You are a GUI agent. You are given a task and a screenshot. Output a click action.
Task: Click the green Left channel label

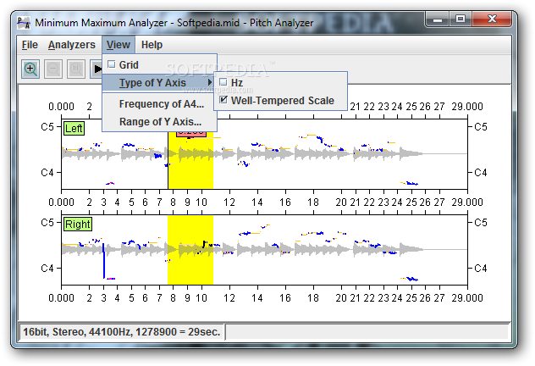click(74, 129)
